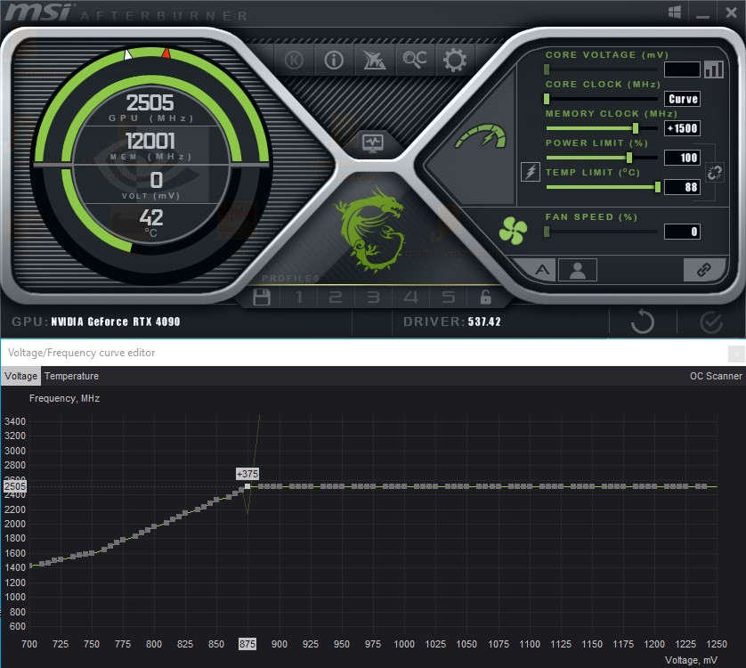Image resolution: width=746 pixels, height=668 pixels.
Task: Click the green speedometer gauge icon
Action: 481,136
